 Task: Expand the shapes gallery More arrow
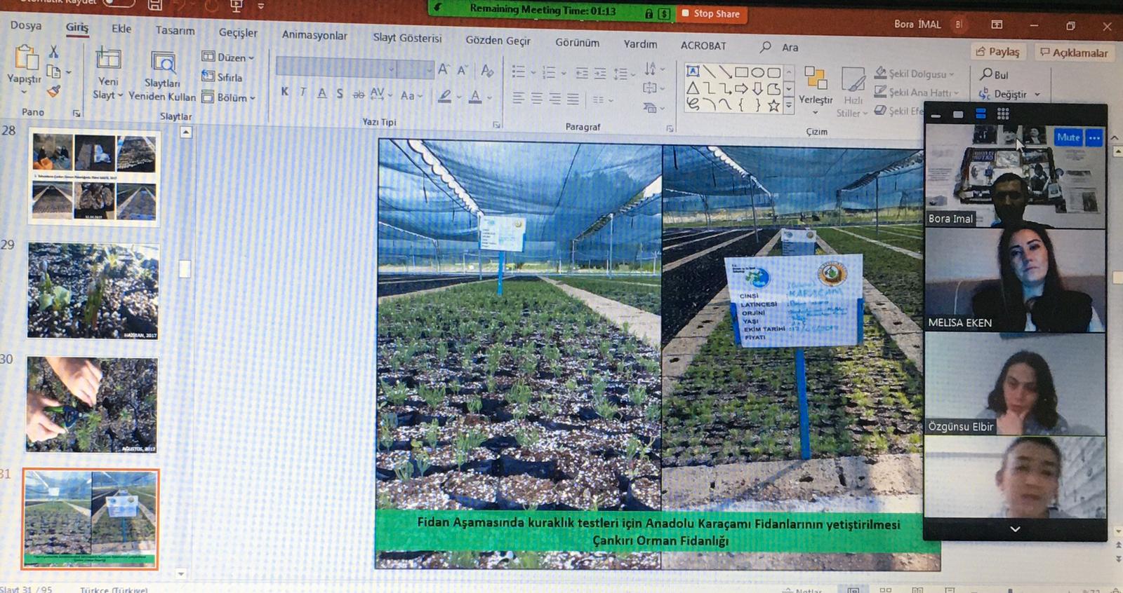pyautogui.click(x=789, y=105)
